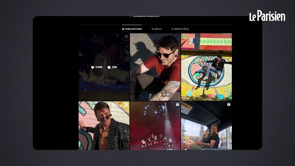This screenshot has width=295, height=166.
Task: Open the sparkly jacket photo post
Action: 104,126
